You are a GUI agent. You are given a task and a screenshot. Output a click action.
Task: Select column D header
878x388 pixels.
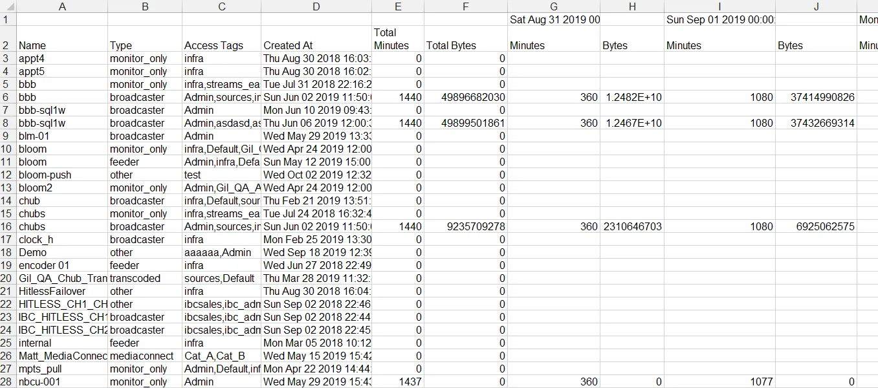click(316, 6)
